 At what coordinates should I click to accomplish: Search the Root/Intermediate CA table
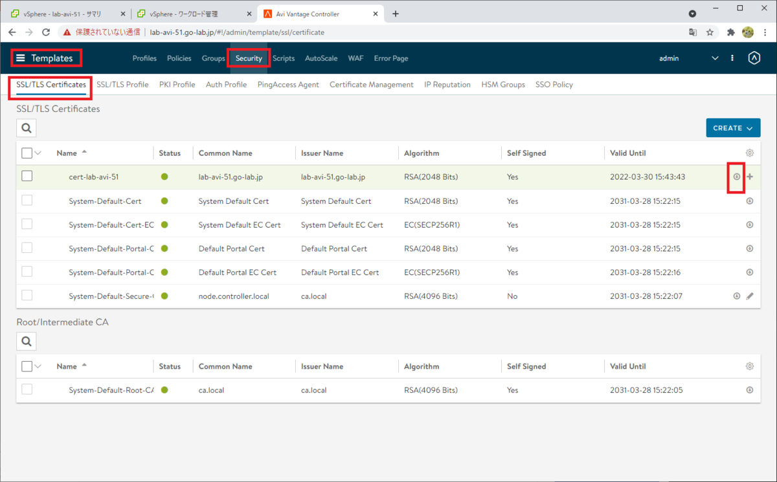click(27, 341)
